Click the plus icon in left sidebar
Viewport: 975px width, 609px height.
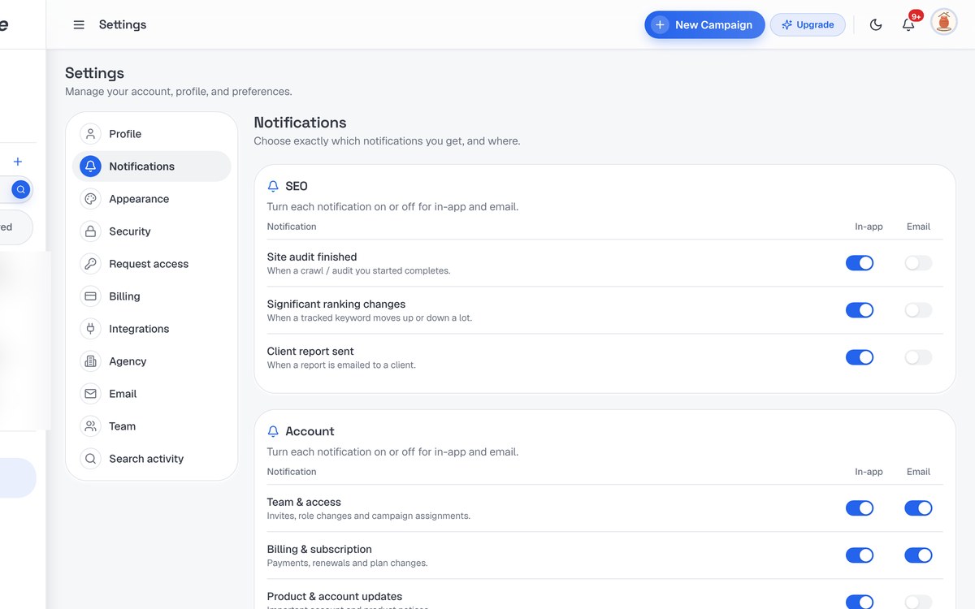click(18, 162)
